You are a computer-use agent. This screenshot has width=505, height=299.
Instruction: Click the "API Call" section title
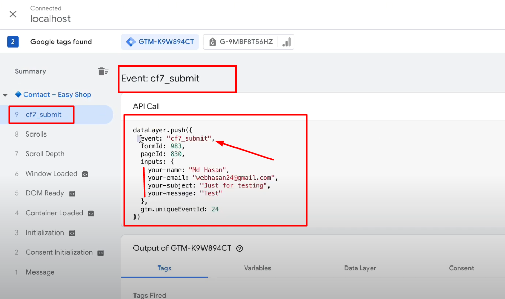pos(147,106)
